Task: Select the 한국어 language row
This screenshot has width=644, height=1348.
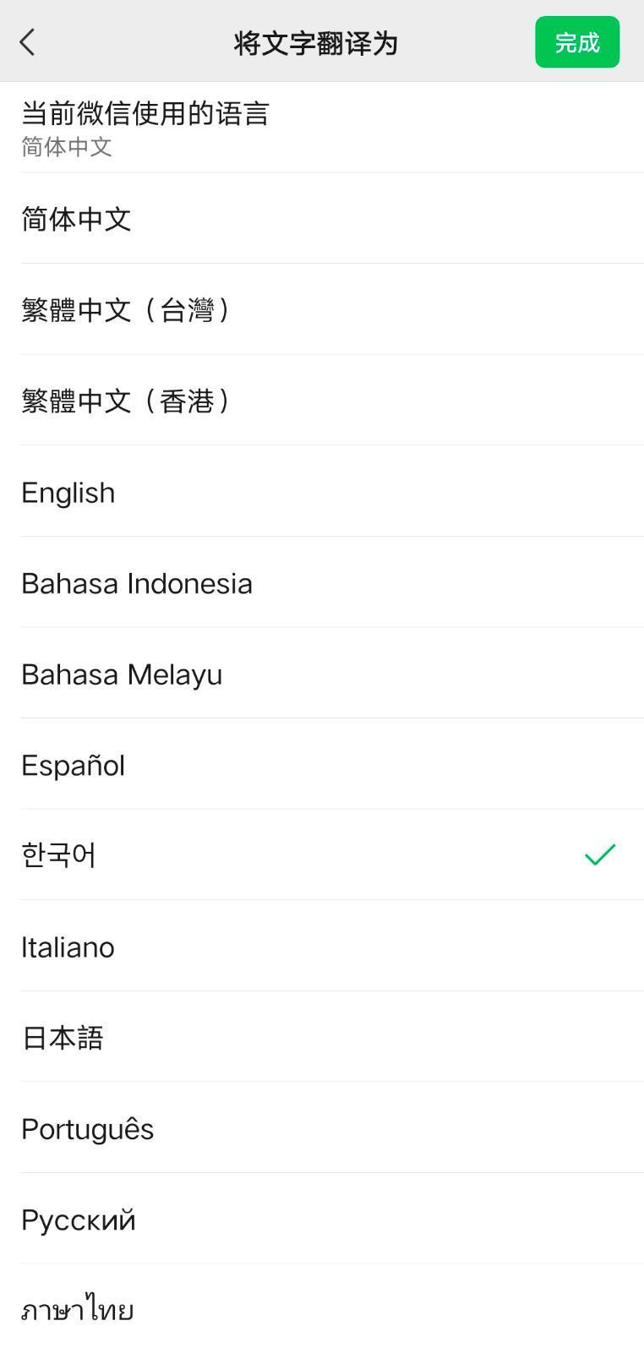Action: [59, 855]
